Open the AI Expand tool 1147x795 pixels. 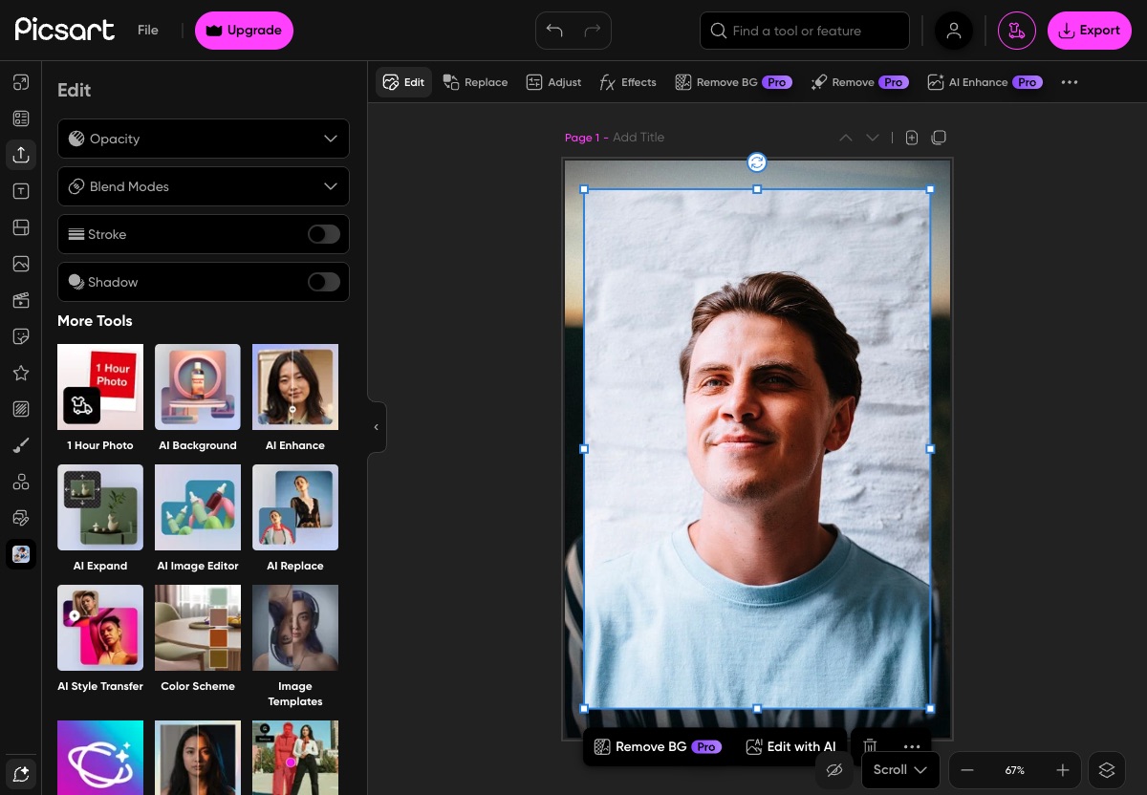point(100,519)
